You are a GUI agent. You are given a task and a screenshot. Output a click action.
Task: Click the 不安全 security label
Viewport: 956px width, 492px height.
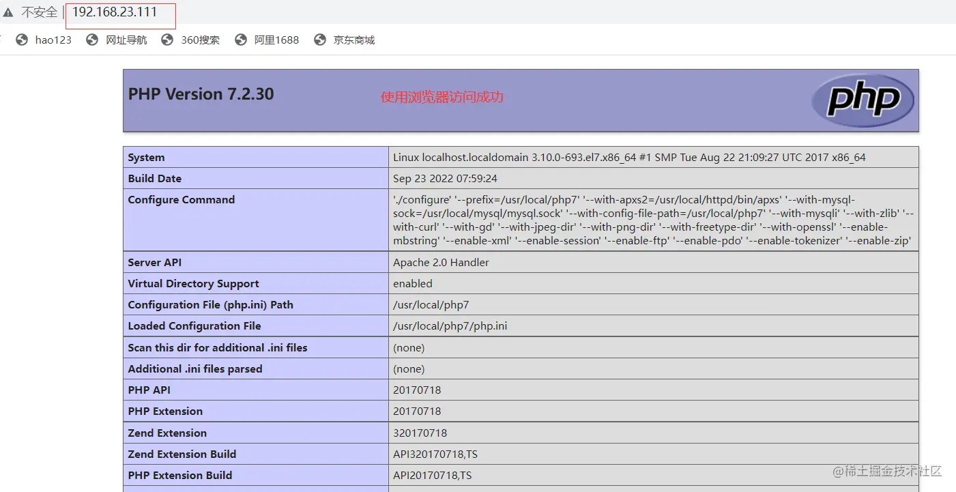tap(40, 12)
